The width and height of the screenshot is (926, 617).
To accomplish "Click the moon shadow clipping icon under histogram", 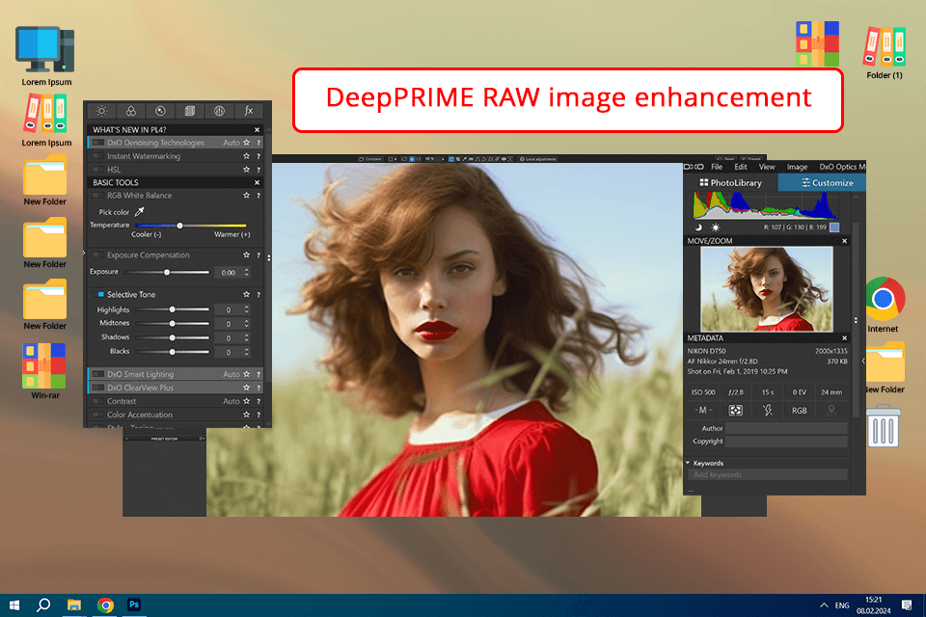I will point(698,228).
